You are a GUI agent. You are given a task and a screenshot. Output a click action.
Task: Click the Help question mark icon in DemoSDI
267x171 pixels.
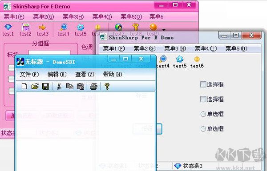(107, 86)
